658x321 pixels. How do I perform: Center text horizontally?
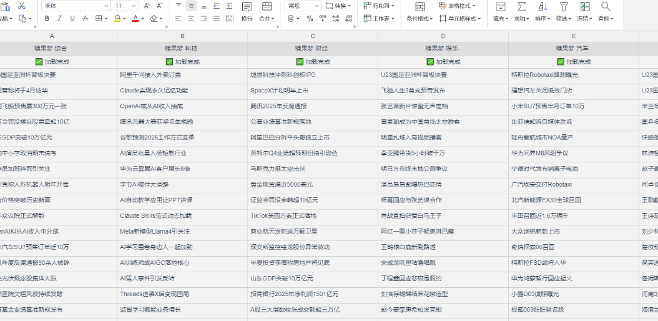[192, 19]
